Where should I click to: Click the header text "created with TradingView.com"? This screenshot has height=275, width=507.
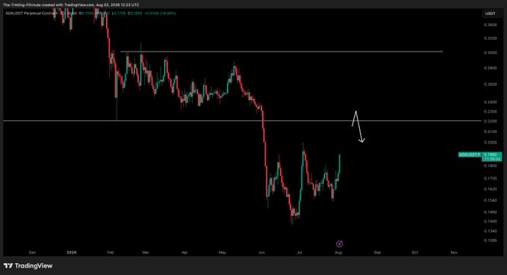[69, 4]
